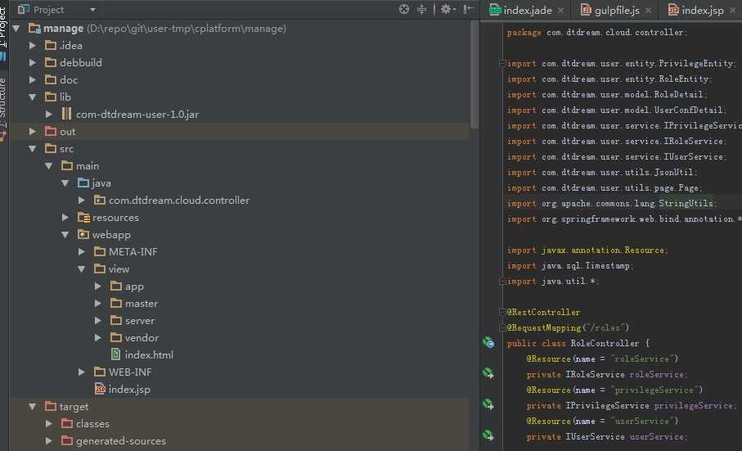Collapse the target folder

coord(32,407)
